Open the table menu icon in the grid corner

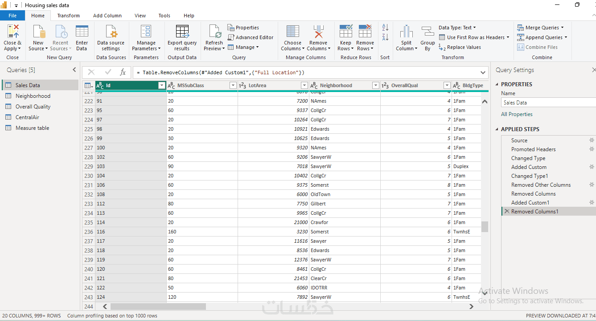point(89,85)
